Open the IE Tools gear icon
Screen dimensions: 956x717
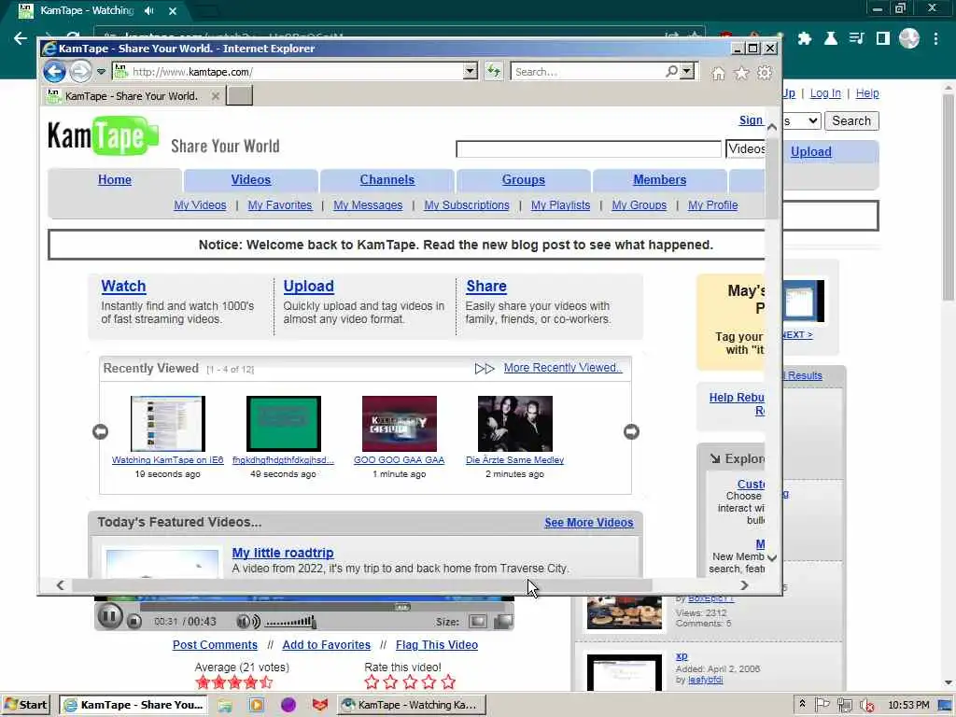click(764, 73)
